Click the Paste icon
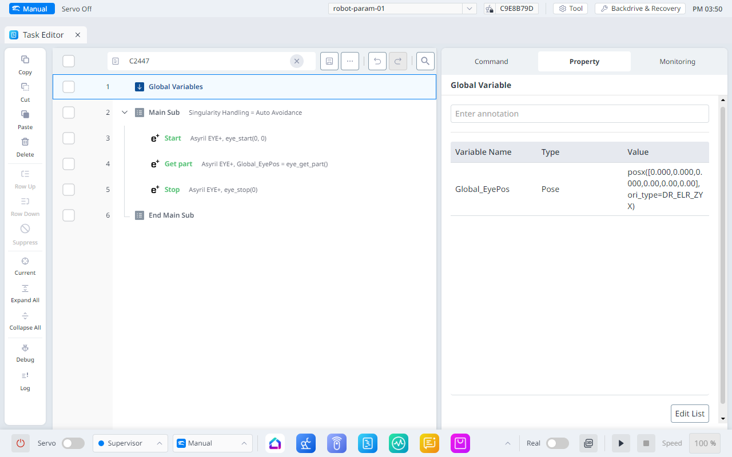The image size is (732, 457). coord(25,114)
